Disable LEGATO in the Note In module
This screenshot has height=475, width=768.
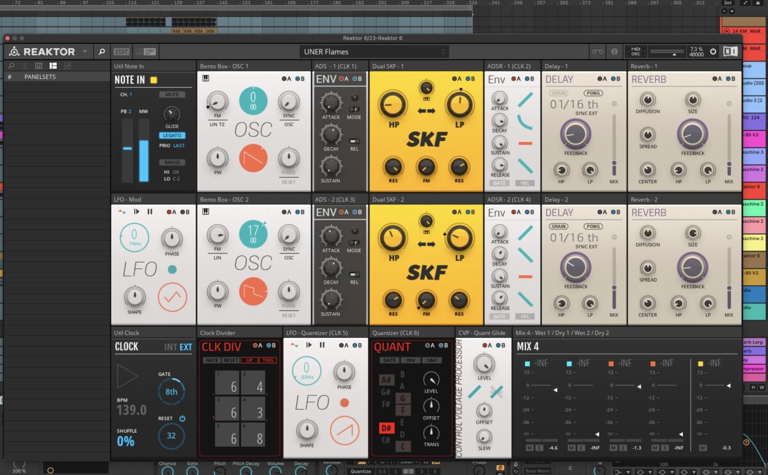[x=172, y=136]
